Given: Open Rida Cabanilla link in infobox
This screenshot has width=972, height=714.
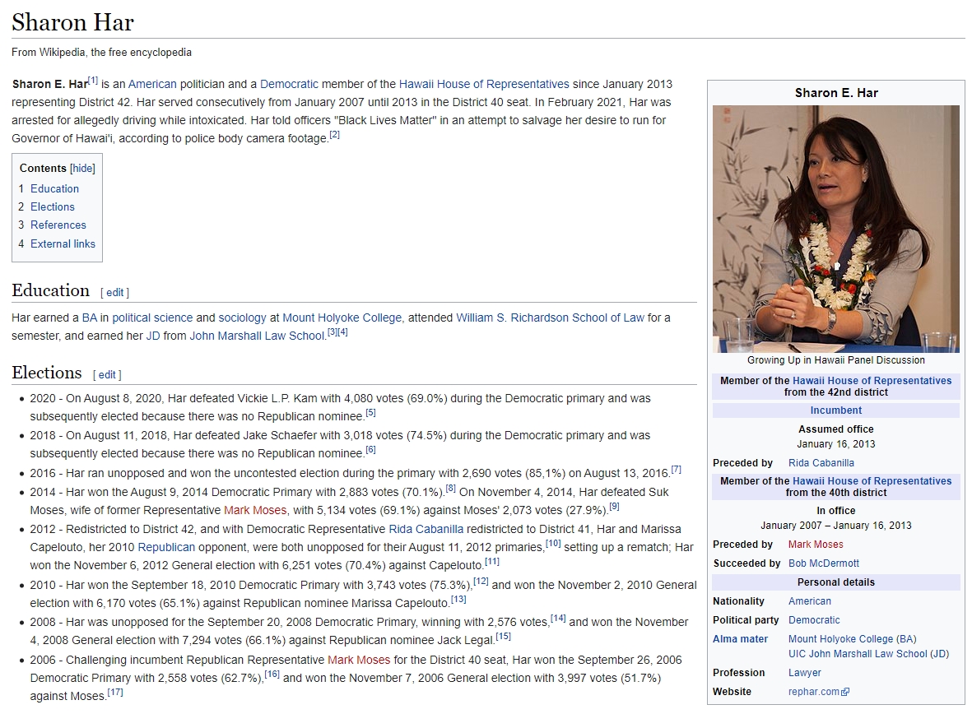Looking at the screenshot, I should coord(821,463).
